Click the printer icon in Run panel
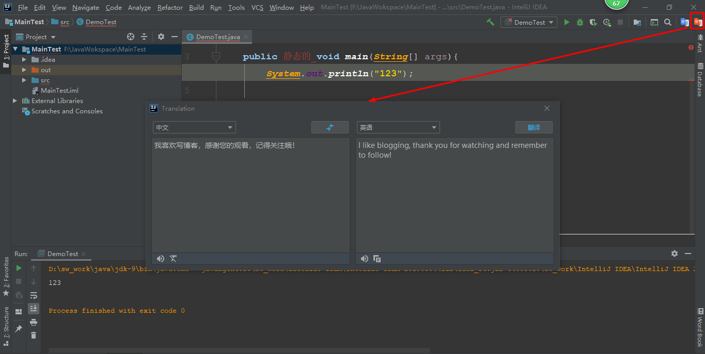 tap(34, 323)
